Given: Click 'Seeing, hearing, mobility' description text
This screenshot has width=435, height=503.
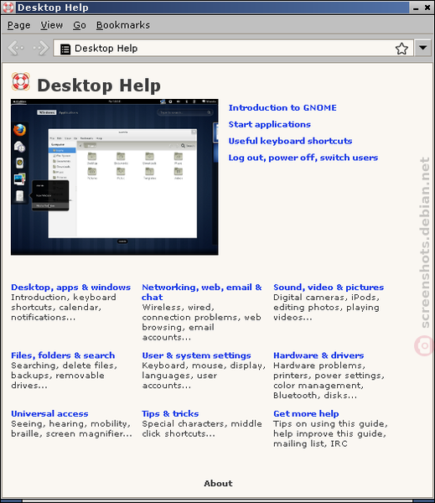Looking at the screenshot, I should (71, 429).
